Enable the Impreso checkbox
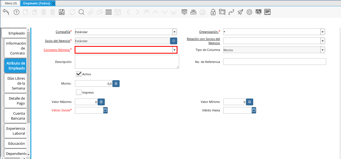This screenshot has height=159, width=341. tap(79, 92)
